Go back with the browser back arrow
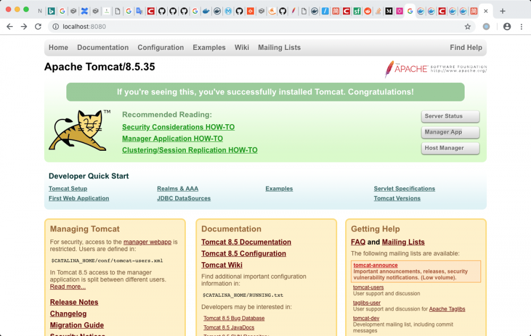 coord(10,27)
